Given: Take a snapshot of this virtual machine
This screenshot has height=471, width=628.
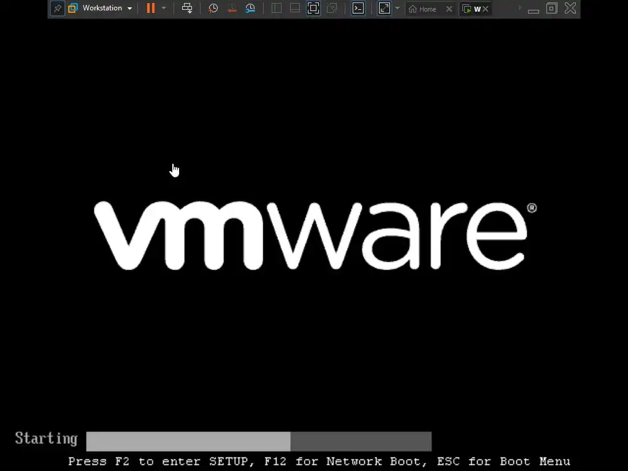Looking at the screenshot, I should 213,8.
